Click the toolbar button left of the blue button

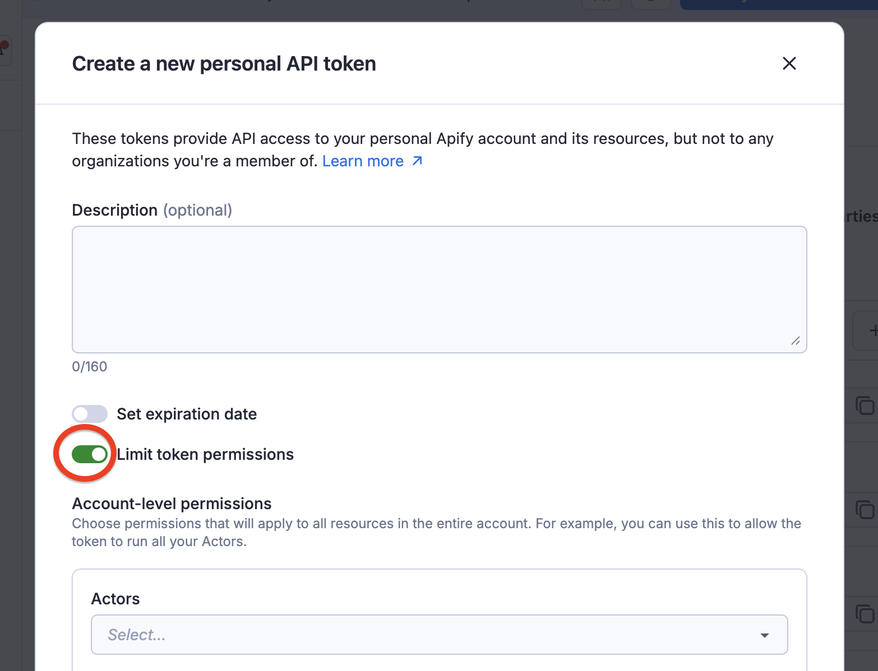[x=651, y=3]
